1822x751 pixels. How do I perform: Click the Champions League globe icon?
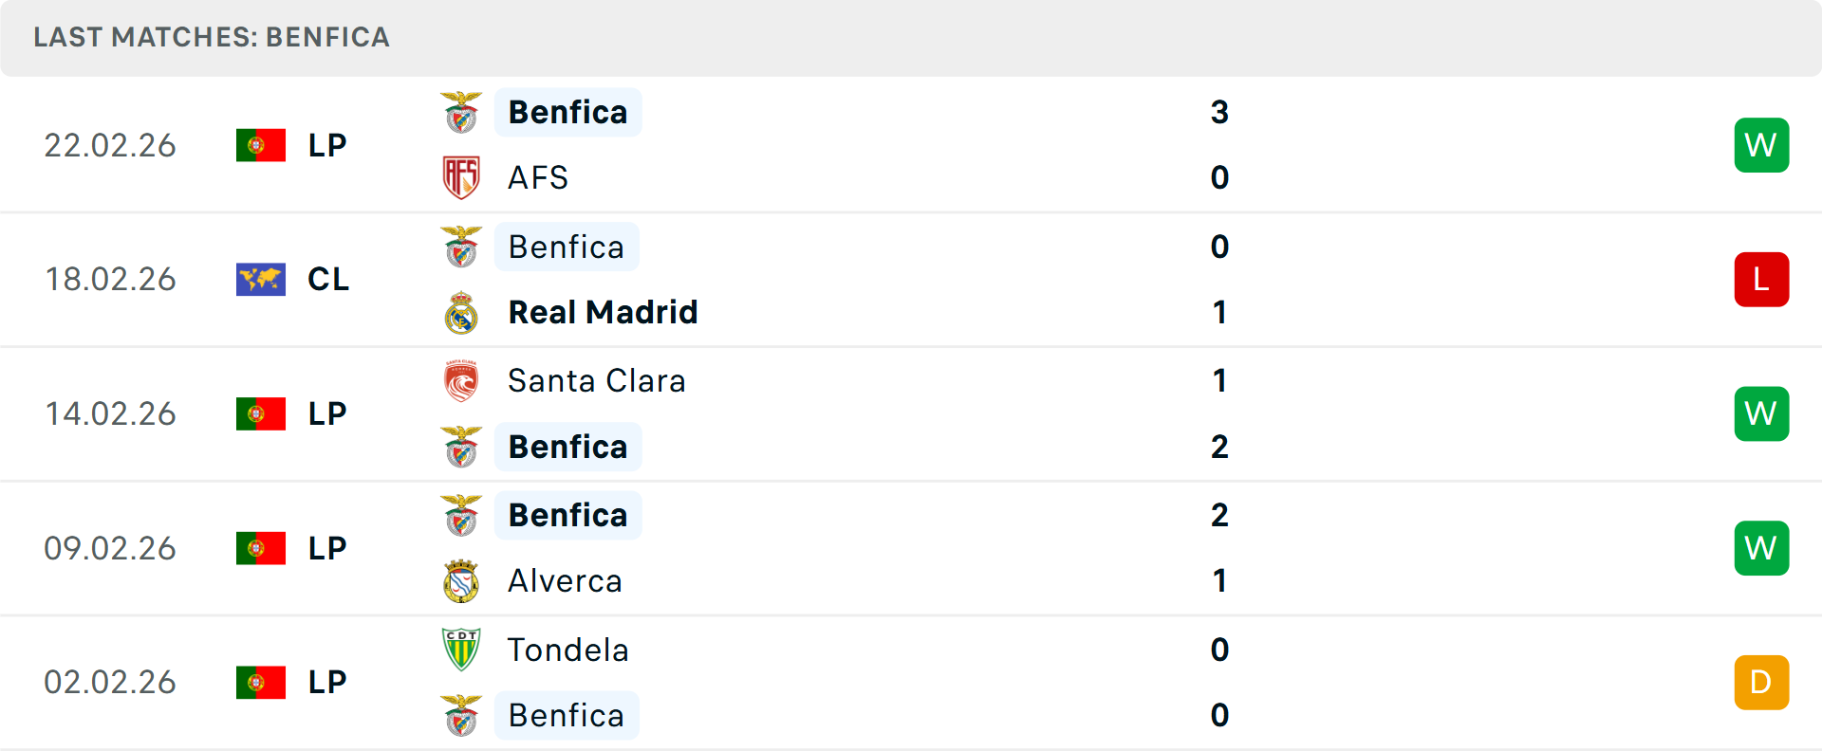pos(260,279)
